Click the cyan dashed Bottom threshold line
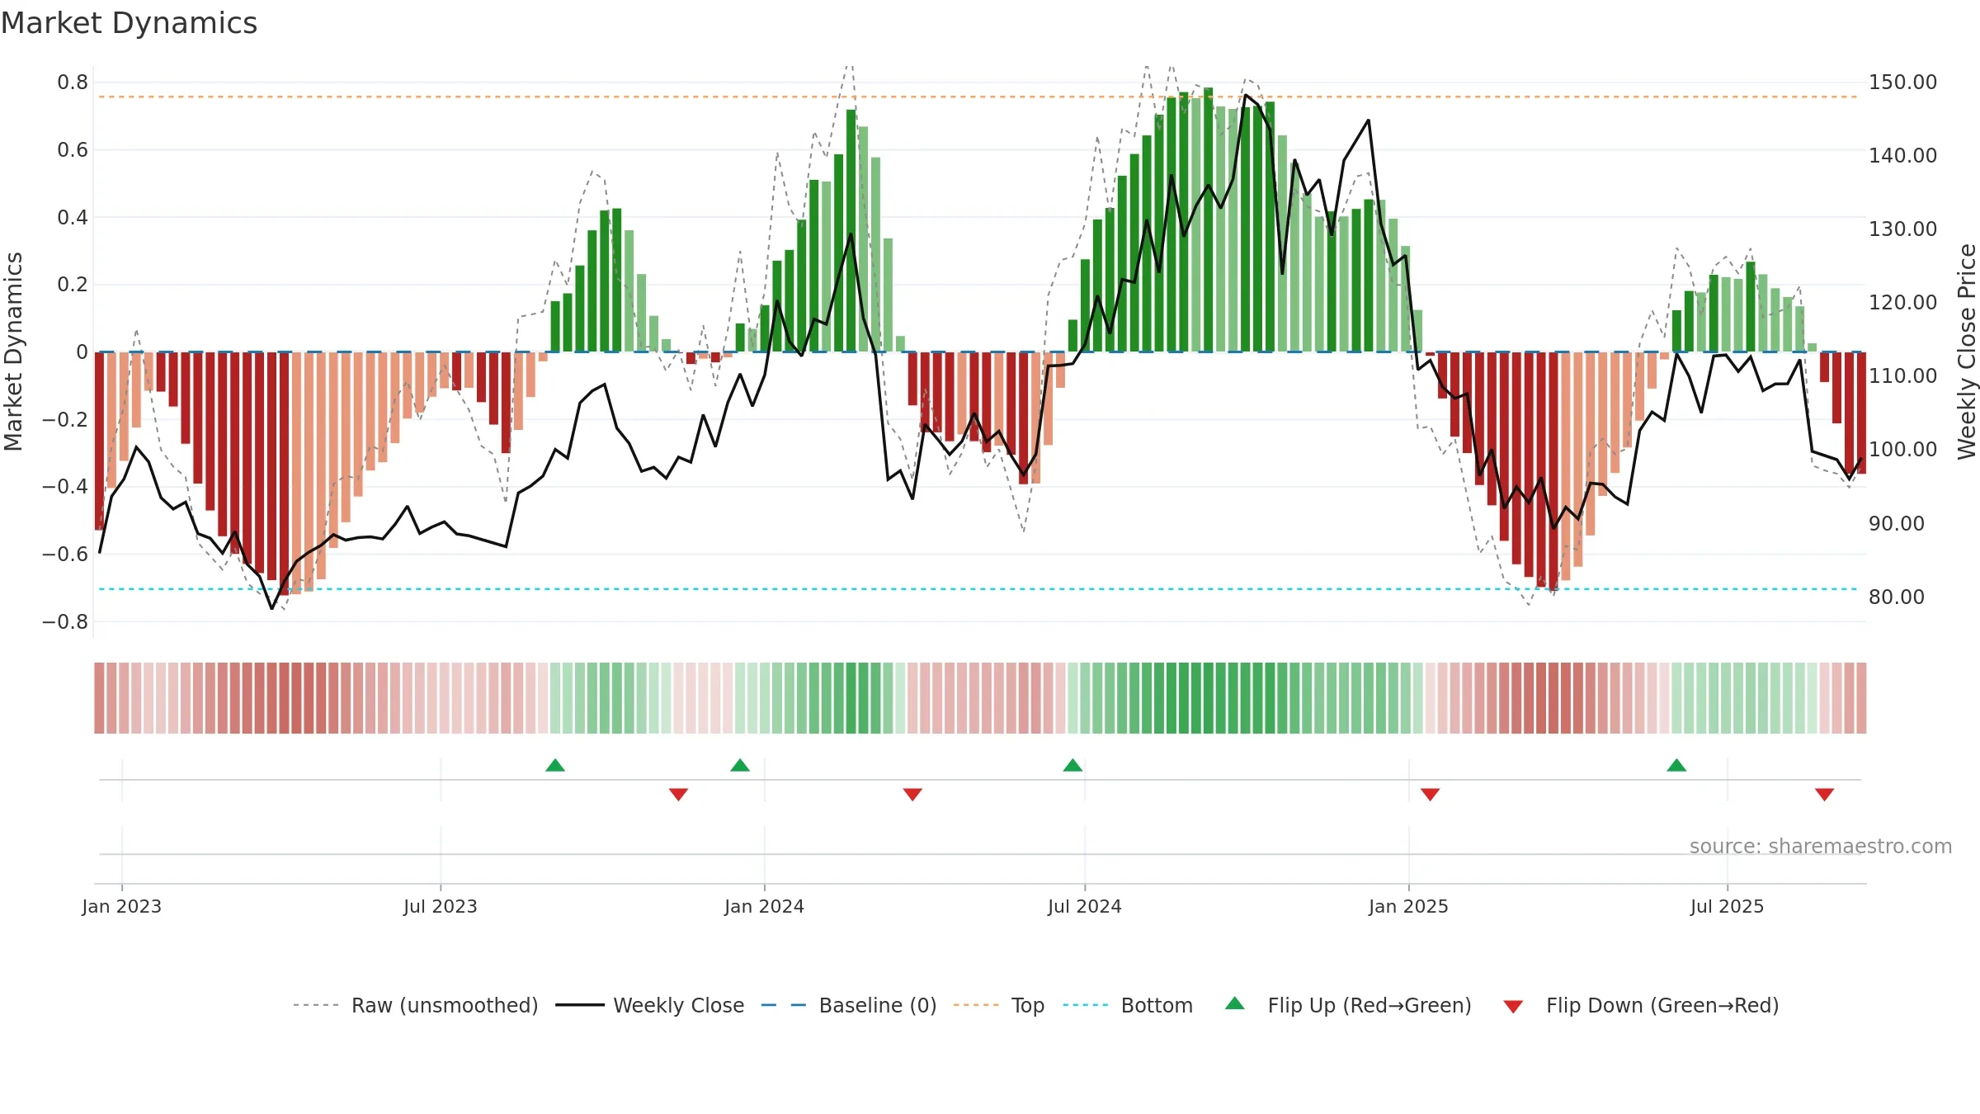 tap(978, 589)
